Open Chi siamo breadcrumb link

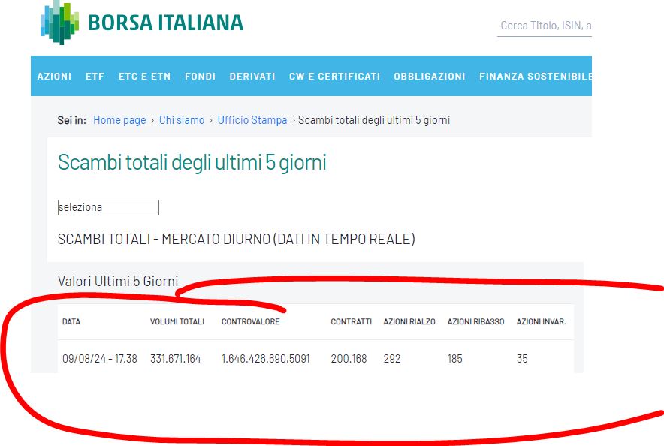182,120
